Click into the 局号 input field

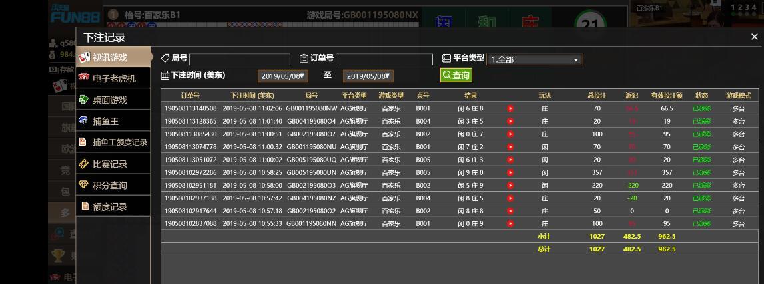[x=240, y=59]
